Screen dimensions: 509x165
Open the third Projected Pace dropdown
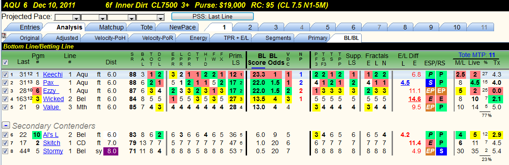point(132,18)
